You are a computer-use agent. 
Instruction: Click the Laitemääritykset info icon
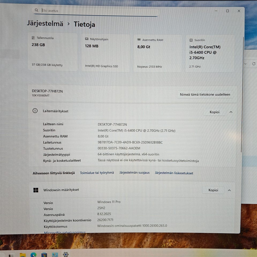pyautogui.click(x=35, y=111)
